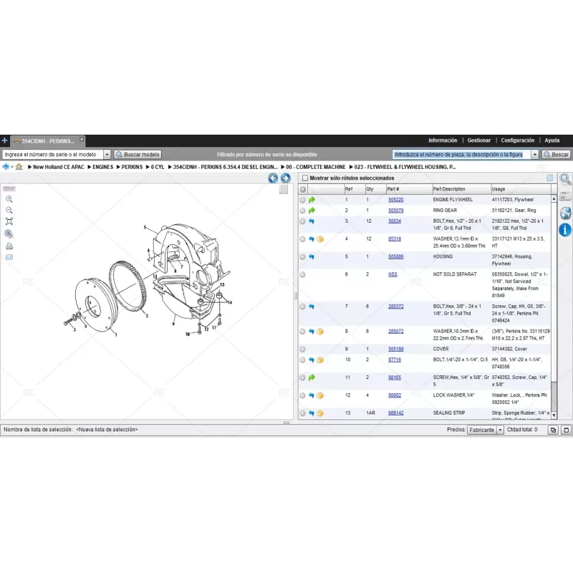Check the Mostrar sólo rótulos seleccionados checkbox
This screenshot has width=573, height=573.
304,178
